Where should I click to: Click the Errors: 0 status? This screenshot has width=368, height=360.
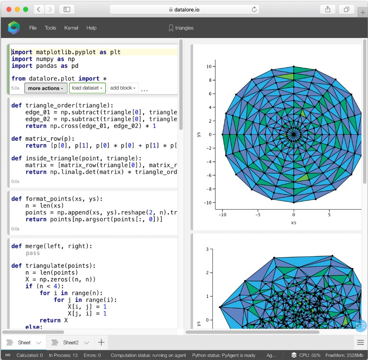(92, 355)
